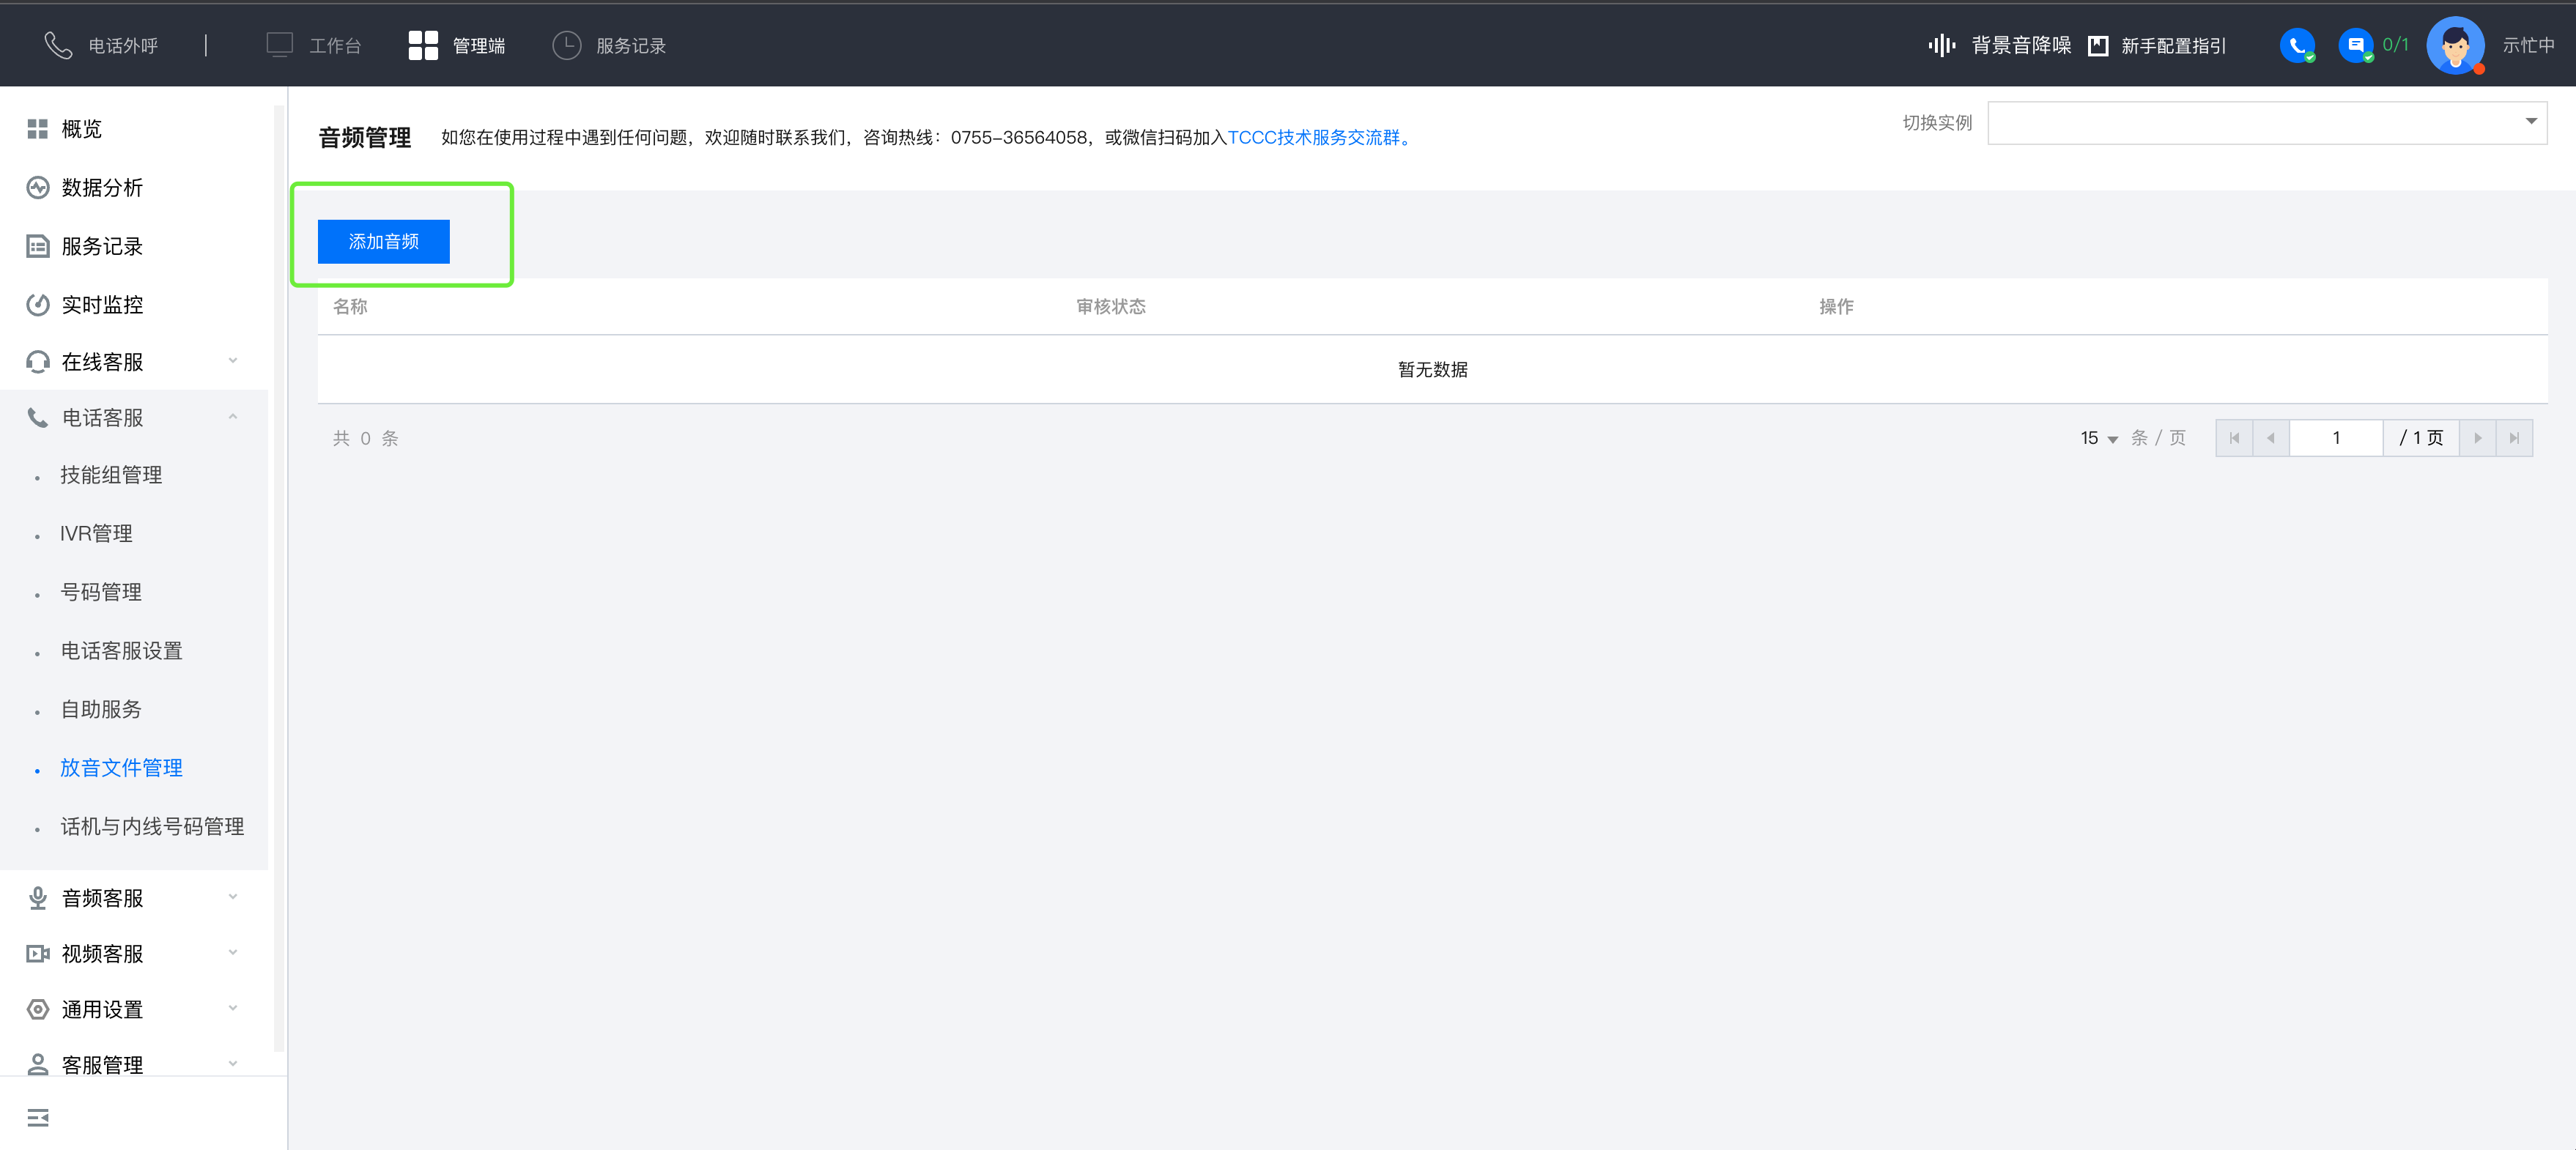The height and width of the screenshot is (1150, 2576).
Task: Collapse sidebar using bottom menu icon
Action: point(38,1117)
